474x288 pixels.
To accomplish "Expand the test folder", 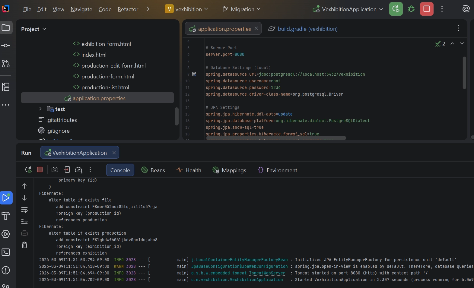I will pyautogui.click(x=40, y=109).
